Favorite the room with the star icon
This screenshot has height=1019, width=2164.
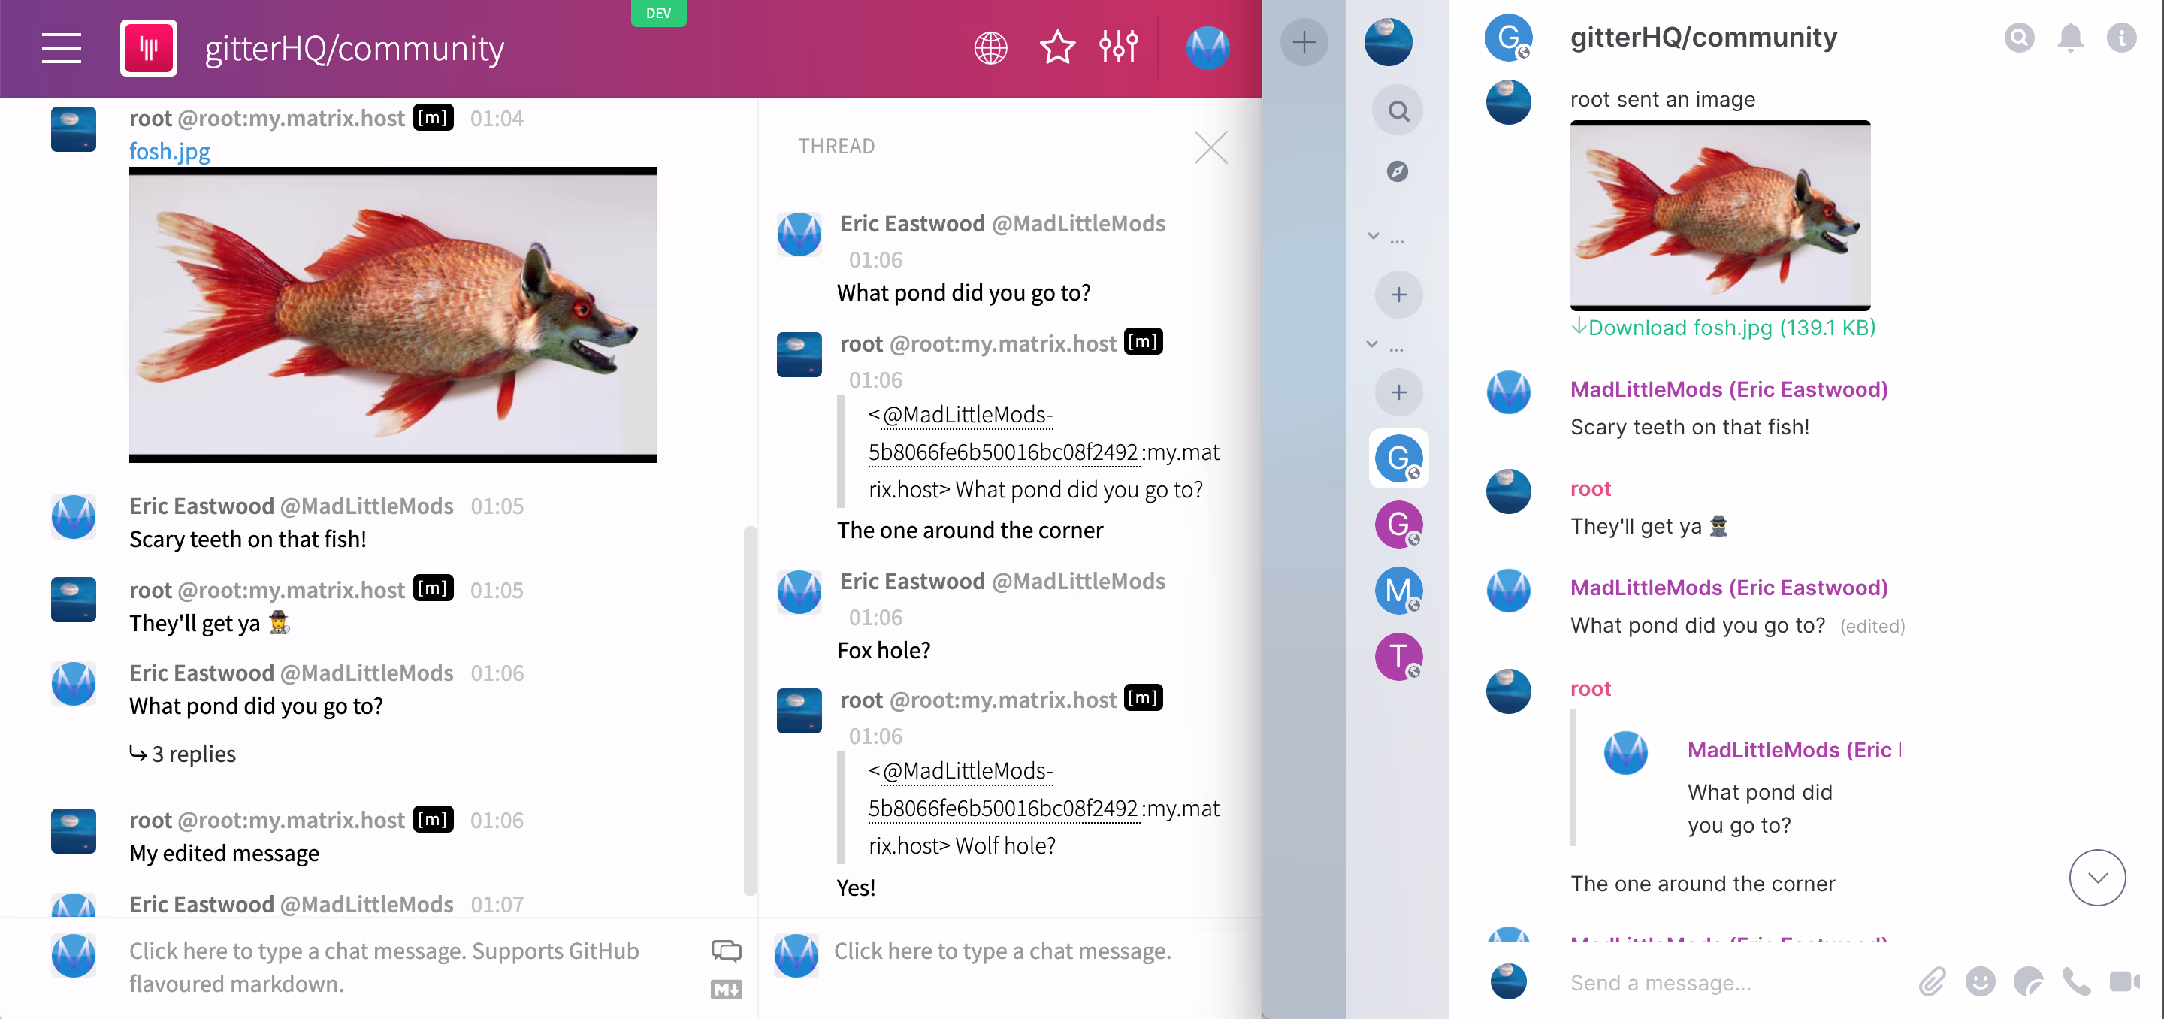pos(1056,48)
